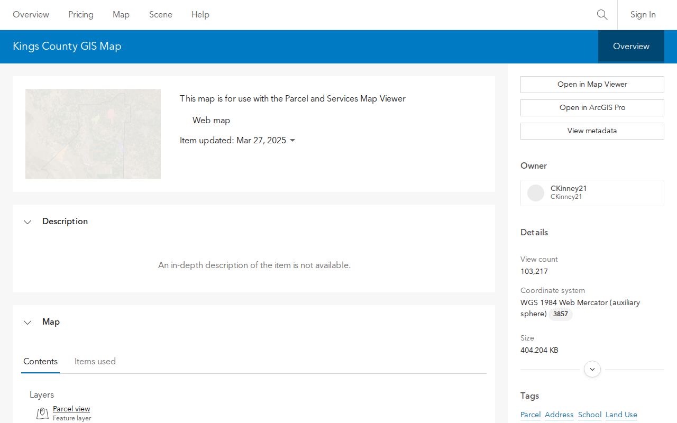Click the Parcel view feature layer icon

coord(42,413)
